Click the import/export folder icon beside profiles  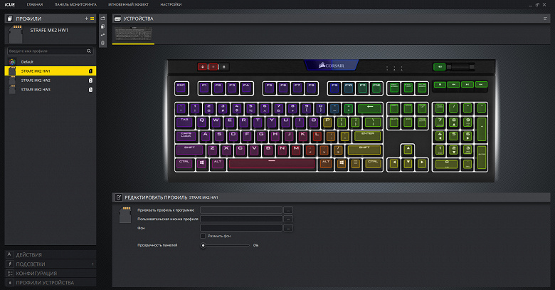pos(102,19)
